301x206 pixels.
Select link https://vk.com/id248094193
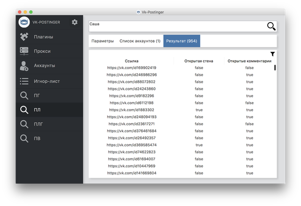pyautogui.click(x=132, y=117)
